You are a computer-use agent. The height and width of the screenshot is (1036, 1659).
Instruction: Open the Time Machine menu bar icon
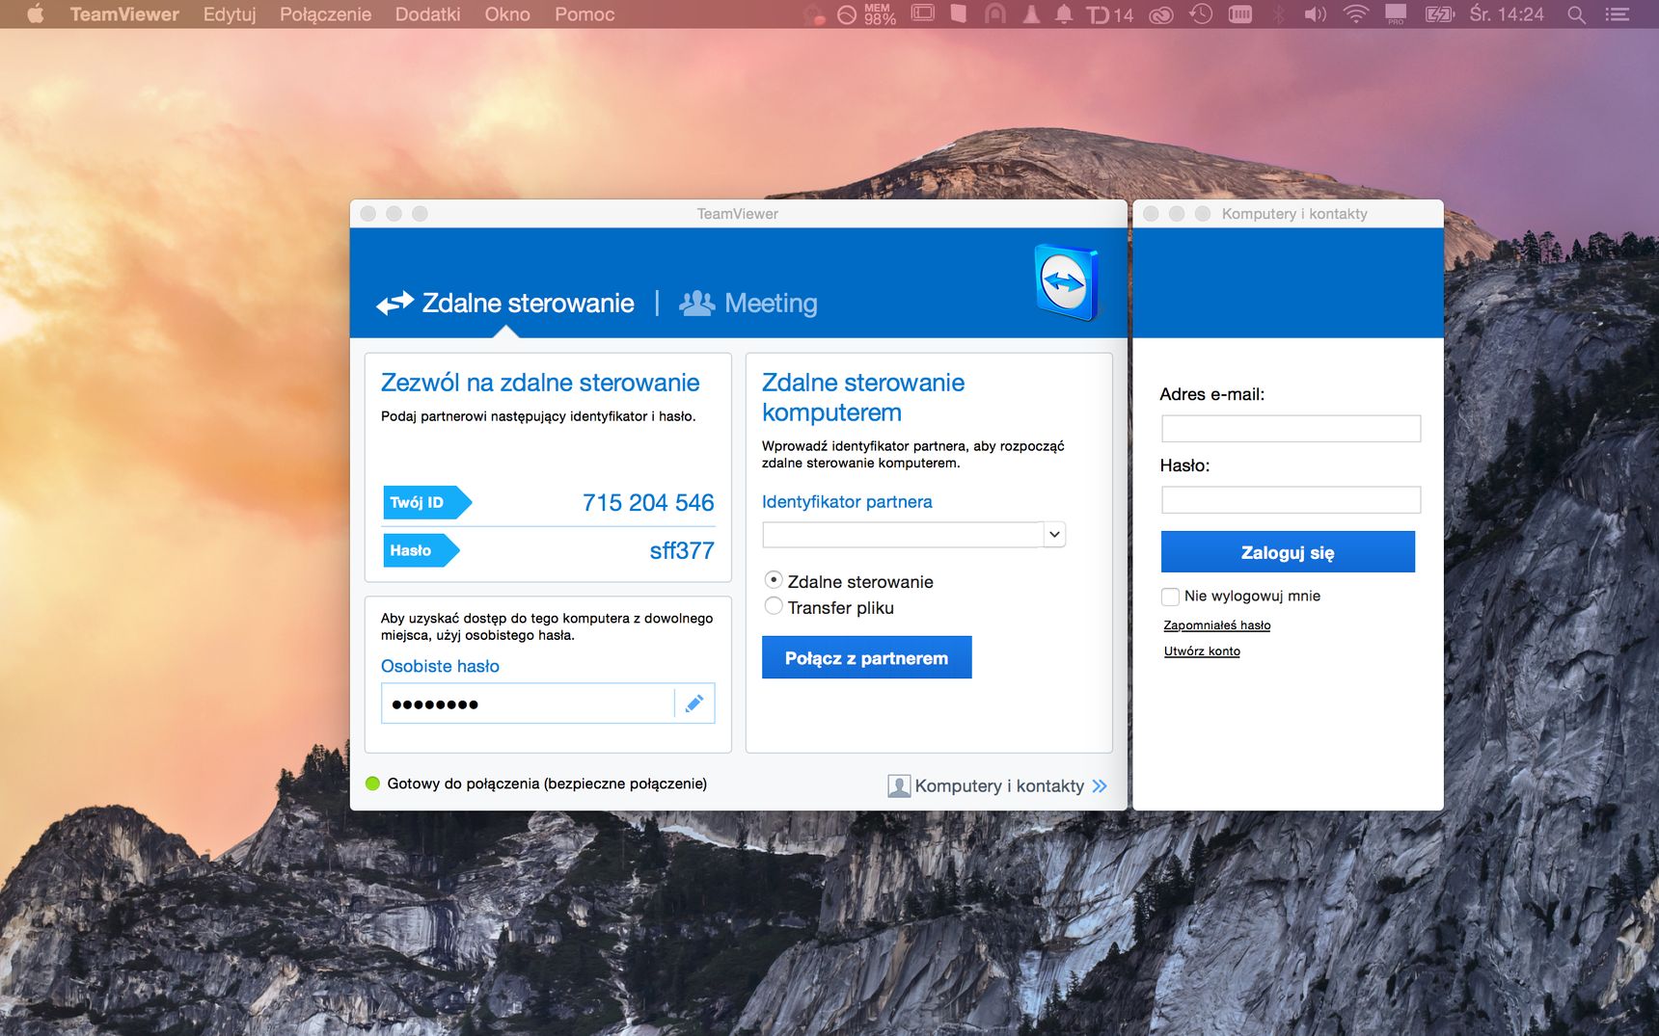[x=1201, y=14]
